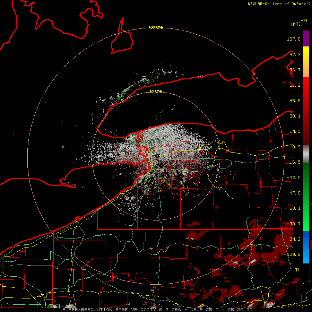Pick the -47.6 velocity value
This screenshot has width=312, height=312.
pyautogui.click(x=294, y=193)
